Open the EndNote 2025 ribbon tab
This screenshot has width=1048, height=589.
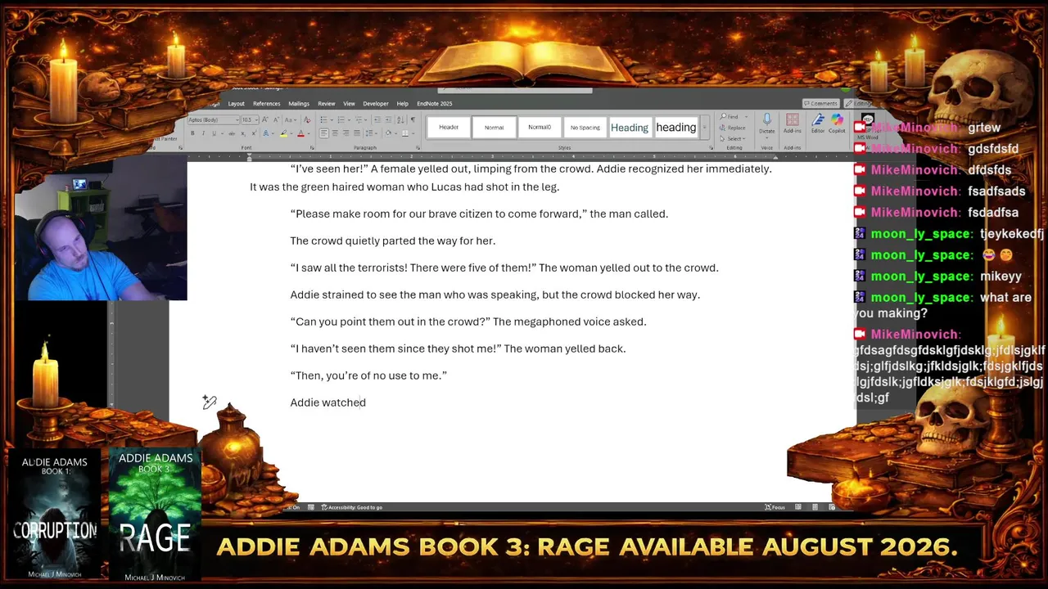click(435, 104)
